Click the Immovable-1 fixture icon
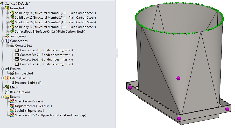Viewport: 235px width, 128px height. tap(12, 73)
